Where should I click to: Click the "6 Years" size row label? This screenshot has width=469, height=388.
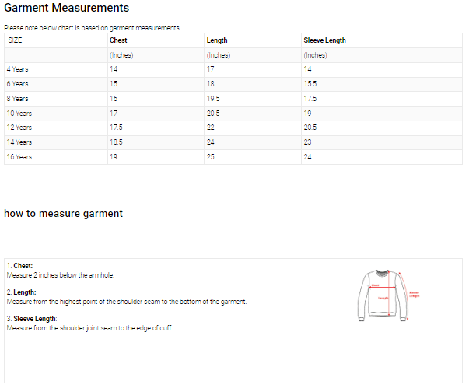click(18, 84)
